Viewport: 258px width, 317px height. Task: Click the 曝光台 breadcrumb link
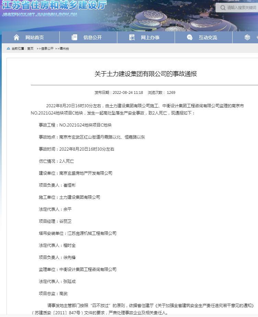coord(64,48)
